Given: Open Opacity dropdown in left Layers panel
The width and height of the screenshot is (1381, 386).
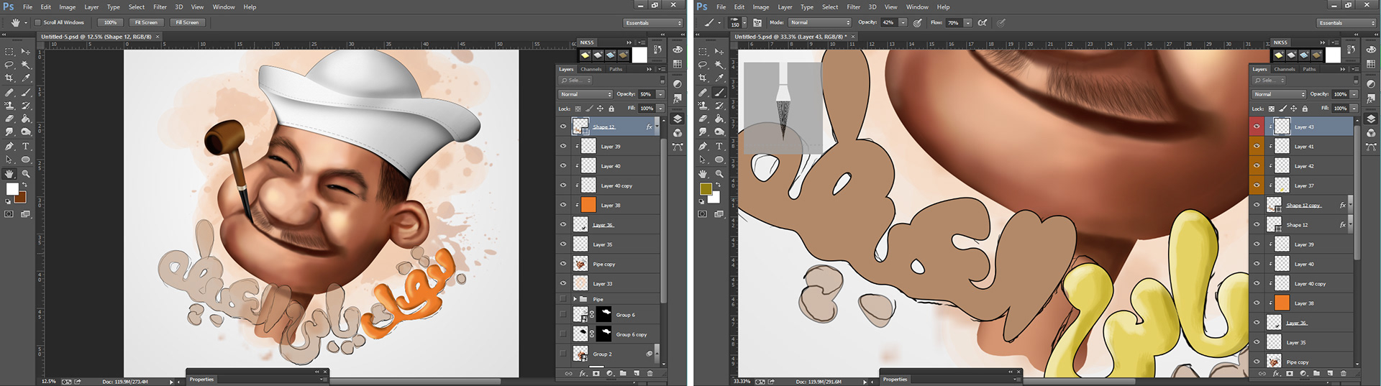Looking at the screenshot, I should 660,94.
